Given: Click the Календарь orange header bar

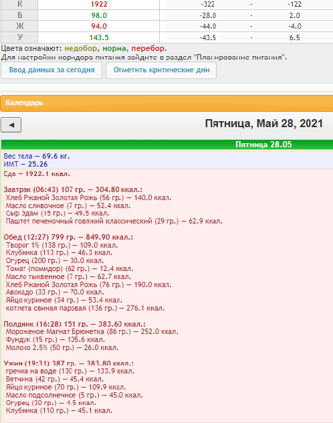Looking at the screenshot, I should [x=166, y=103].
